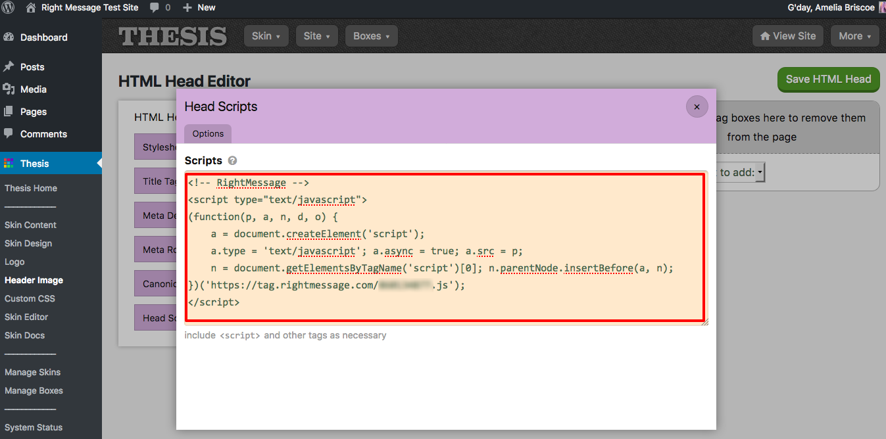
Task: Click the Head Scripts dialog title
Action: (221, 106)
